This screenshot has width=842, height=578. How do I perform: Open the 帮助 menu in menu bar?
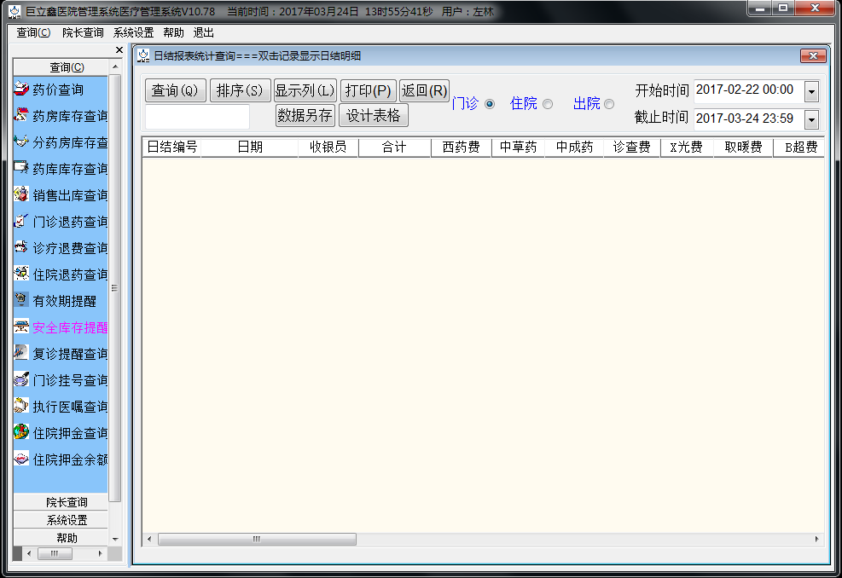173,32
